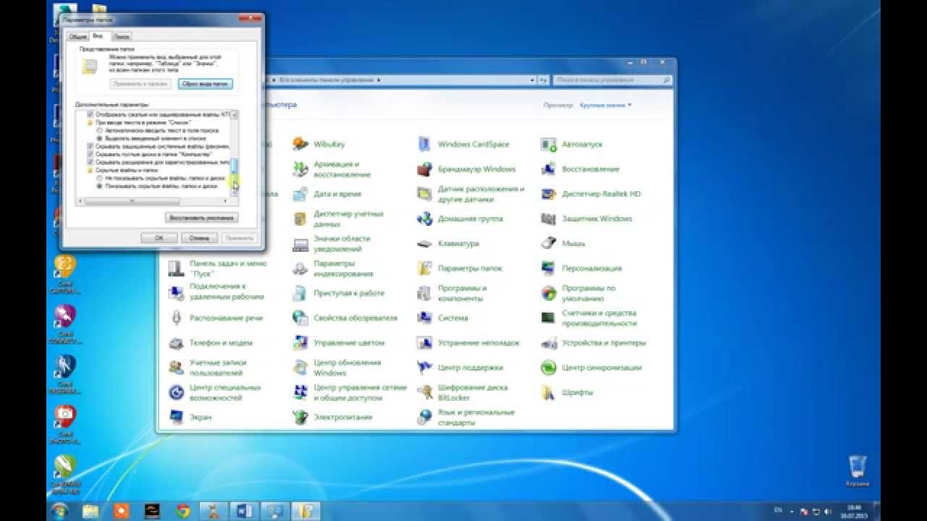Open Шрифты folder item
Image resolution: width=927 pixels, height=521 pixels.
[x=568, y=392]
